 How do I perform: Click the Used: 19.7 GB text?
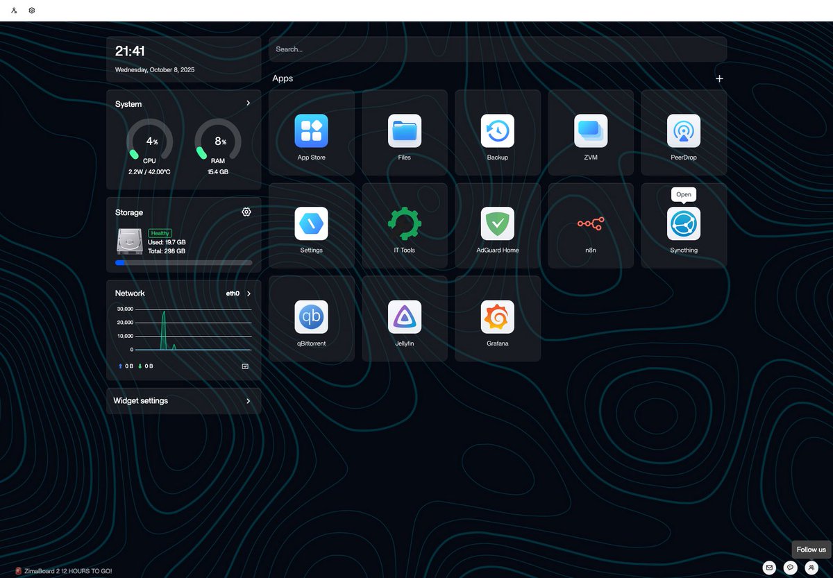[x=165, y=243]
